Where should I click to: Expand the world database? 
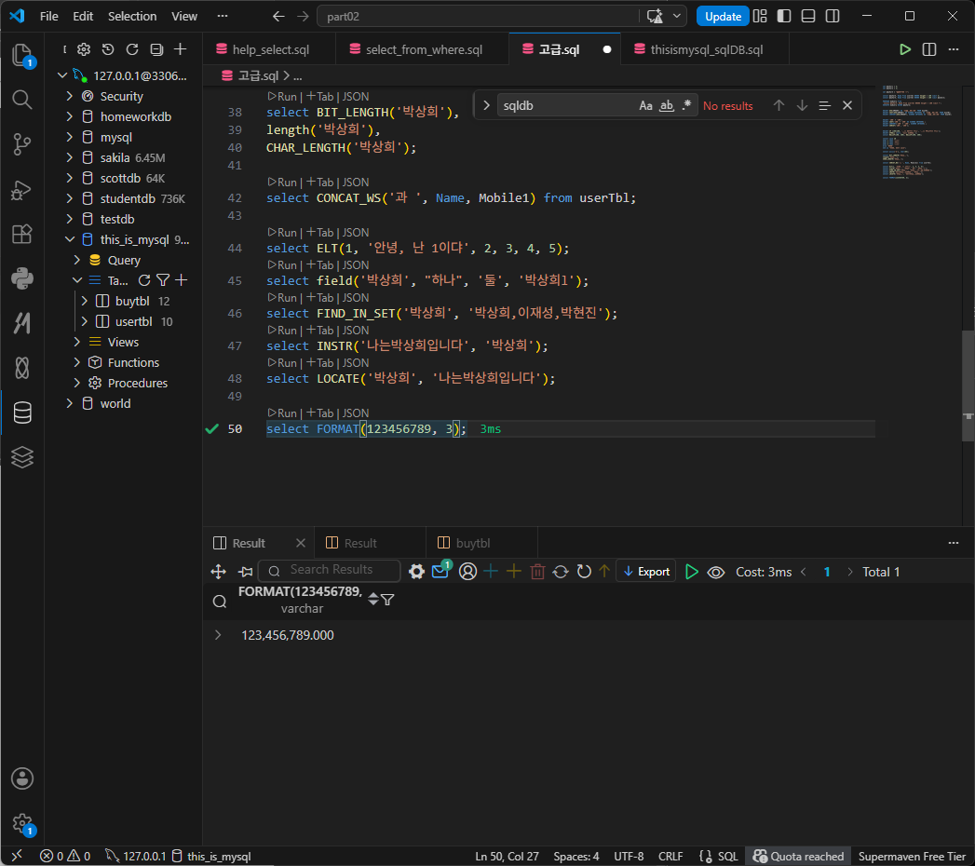(x=70, y=403)
